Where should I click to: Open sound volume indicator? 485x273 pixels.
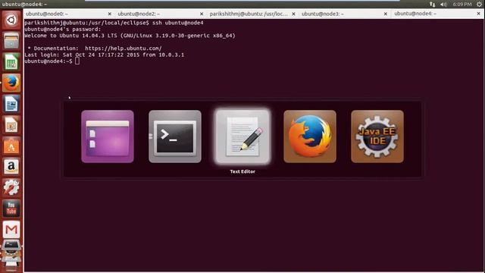click(443, 5)
